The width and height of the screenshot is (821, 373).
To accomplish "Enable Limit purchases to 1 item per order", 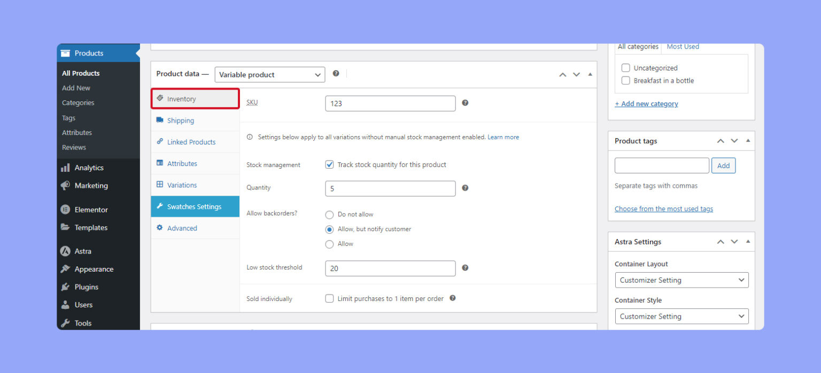I will [x=329, y=298].
